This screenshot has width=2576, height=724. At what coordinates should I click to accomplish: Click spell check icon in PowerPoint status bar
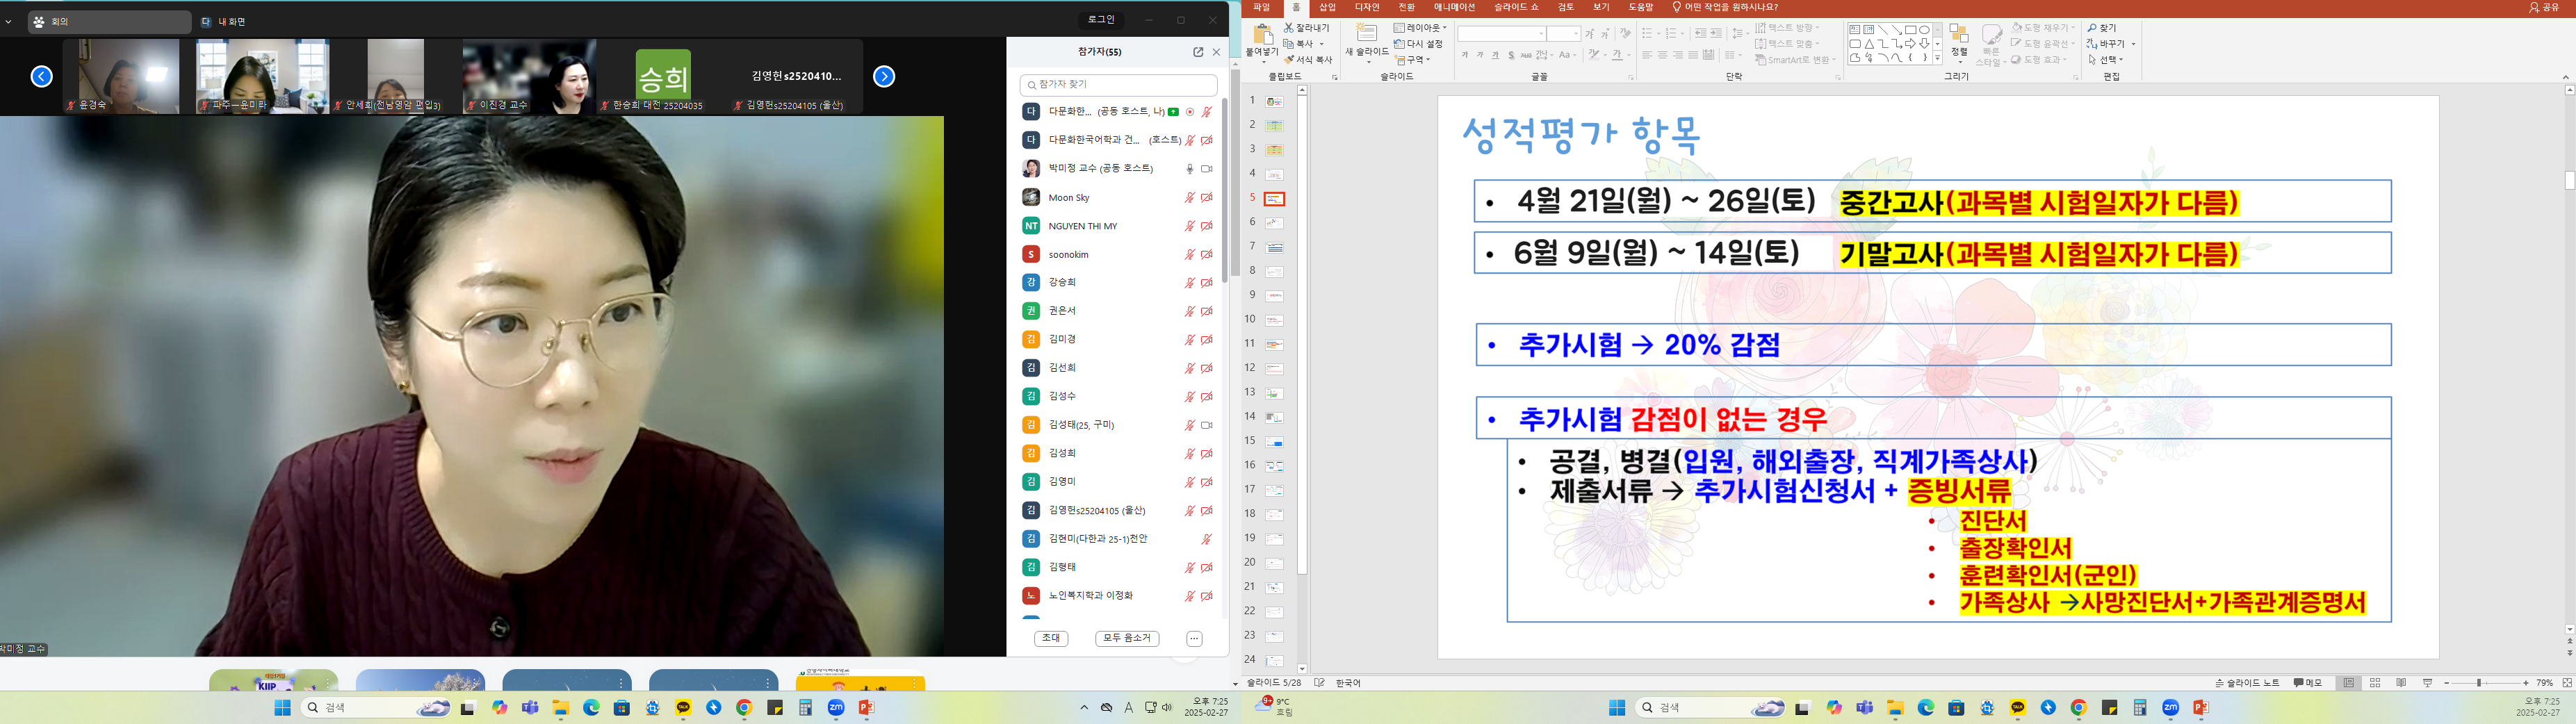pos(1320,683)
